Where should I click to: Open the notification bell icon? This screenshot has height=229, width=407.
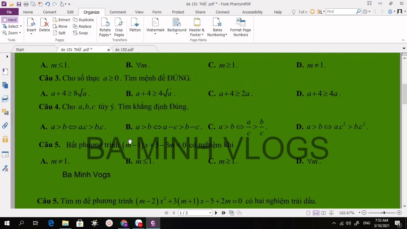(x=390, y=12)
